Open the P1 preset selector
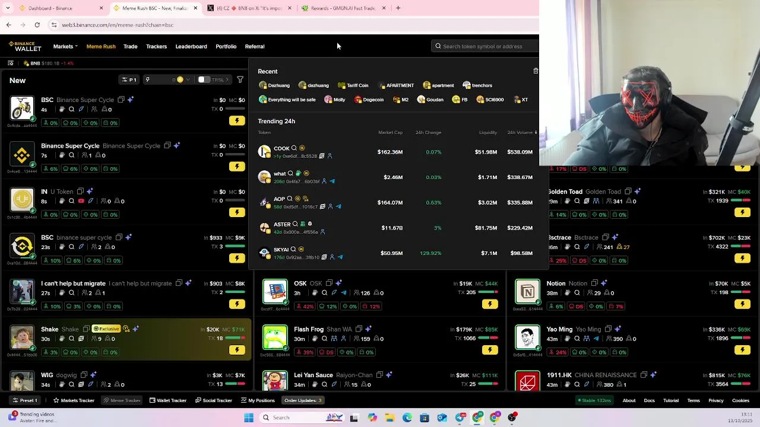 pos(129,79)
